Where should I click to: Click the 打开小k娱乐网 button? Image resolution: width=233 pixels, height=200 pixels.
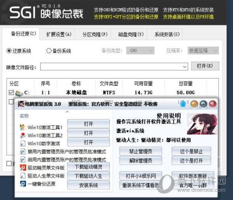[141, 176]
